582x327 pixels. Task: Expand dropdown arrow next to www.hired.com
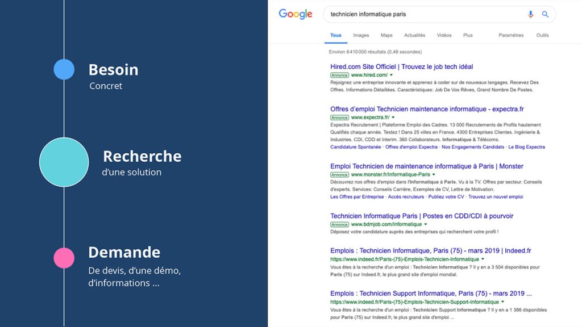[391, 75]
